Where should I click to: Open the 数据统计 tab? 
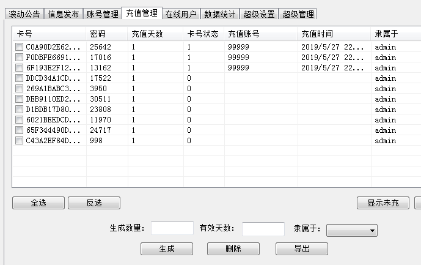coord(220,14)
